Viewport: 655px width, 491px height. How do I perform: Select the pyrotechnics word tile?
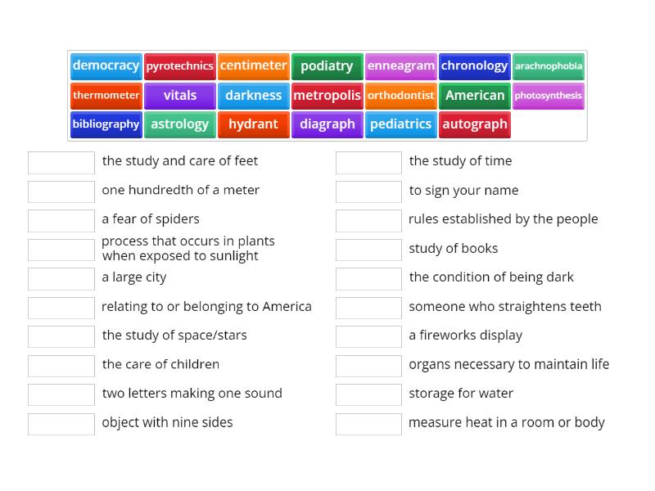180,66
